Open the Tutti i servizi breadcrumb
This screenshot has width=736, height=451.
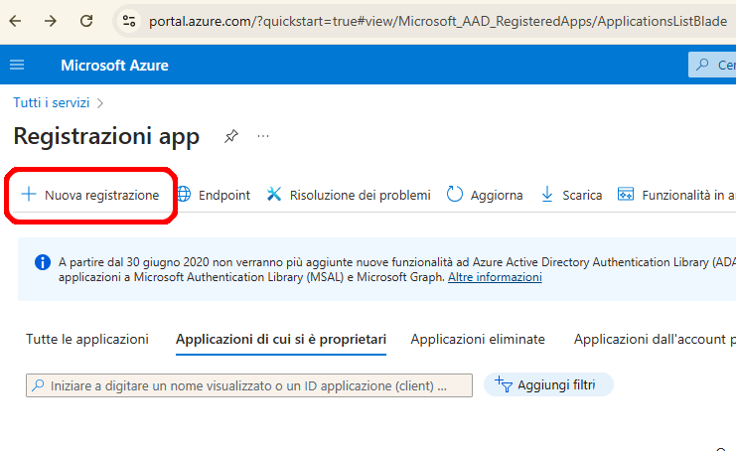click(x=52, y=102)
